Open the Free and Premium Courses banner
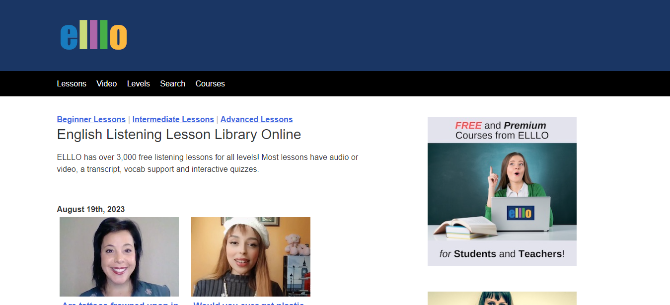 pos(502,192)
